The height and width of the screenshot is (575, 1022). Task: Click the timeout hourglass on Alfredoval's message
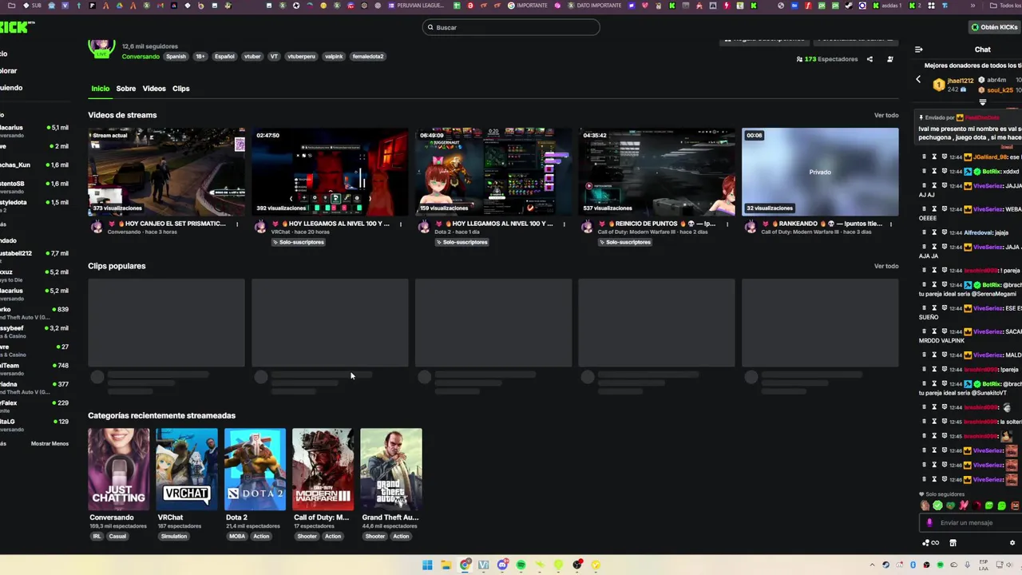tap(934, 232)
